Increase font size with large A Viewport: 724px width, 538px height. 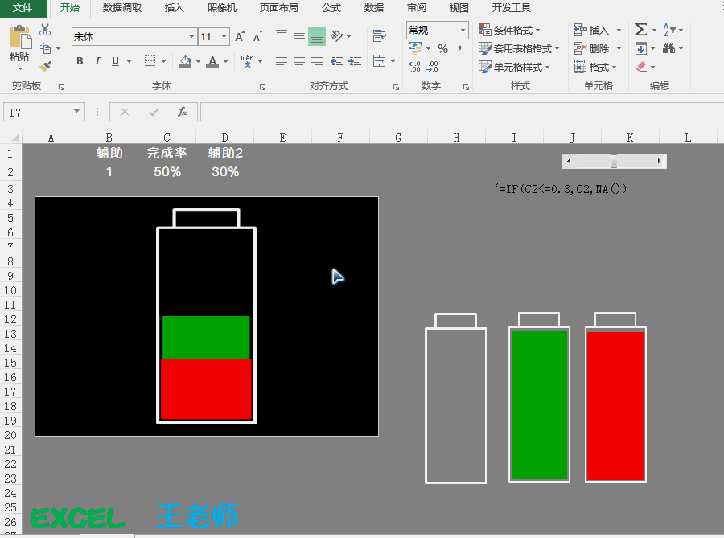240,36
